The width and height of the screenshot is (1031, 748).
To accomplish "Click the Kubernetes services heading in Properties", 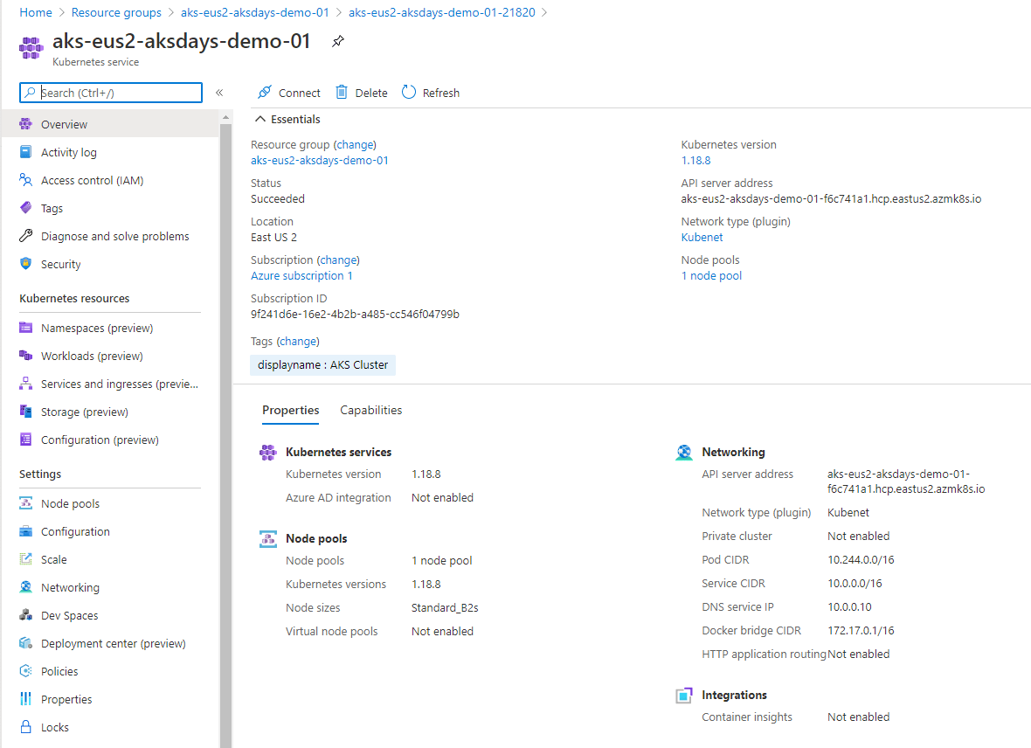I will (x=339, y=452).
